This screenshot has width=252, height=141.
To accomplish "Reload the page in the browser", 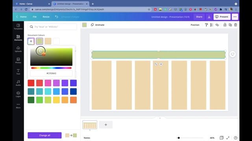I will [26, 9].
